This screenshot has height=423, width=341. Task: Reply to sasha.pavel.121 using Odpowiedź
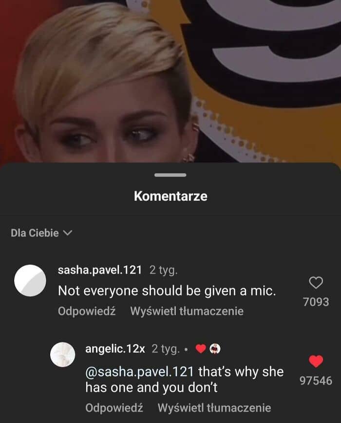tap(87, 311)
